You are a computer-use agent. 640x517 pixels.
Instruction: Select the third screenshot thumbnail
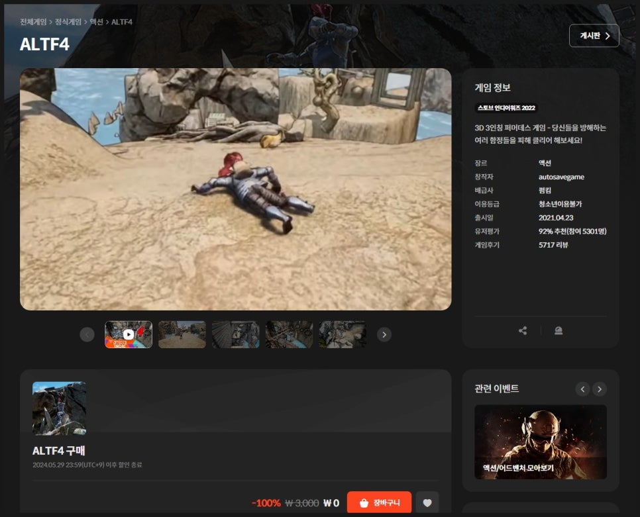coord(235,335)
